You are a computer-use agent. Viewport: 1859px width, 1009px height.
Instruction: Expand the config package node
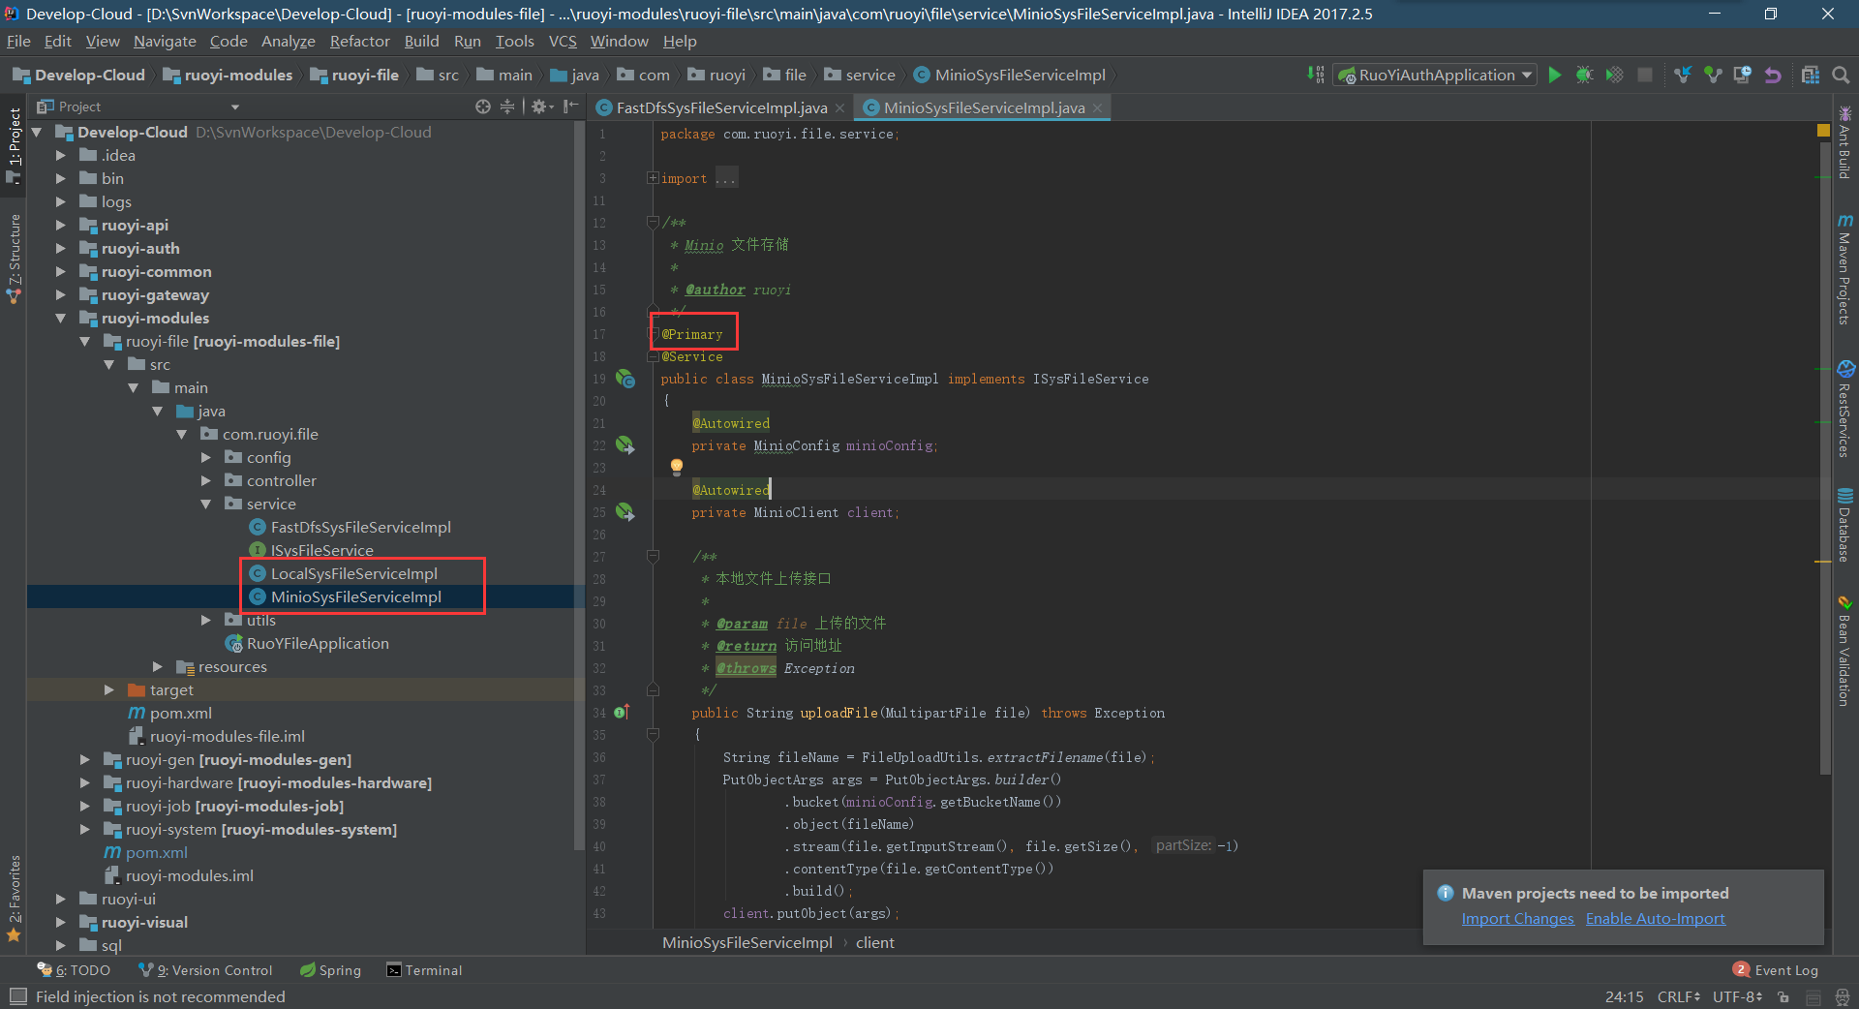tap(205, 457)
